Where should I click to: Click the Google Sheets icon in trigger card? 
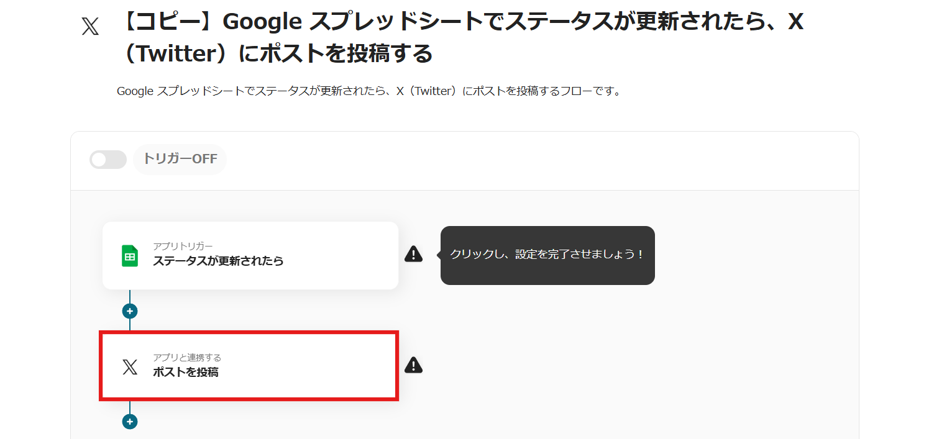click(x=130, y=256)
